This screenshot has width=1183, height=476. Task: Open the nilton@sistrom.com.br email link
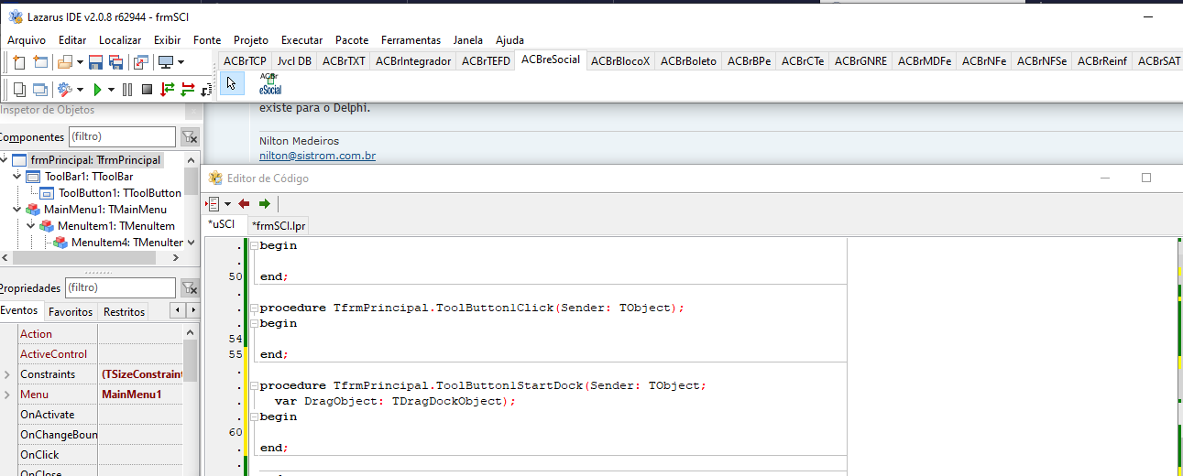click(x=317, y=156)
